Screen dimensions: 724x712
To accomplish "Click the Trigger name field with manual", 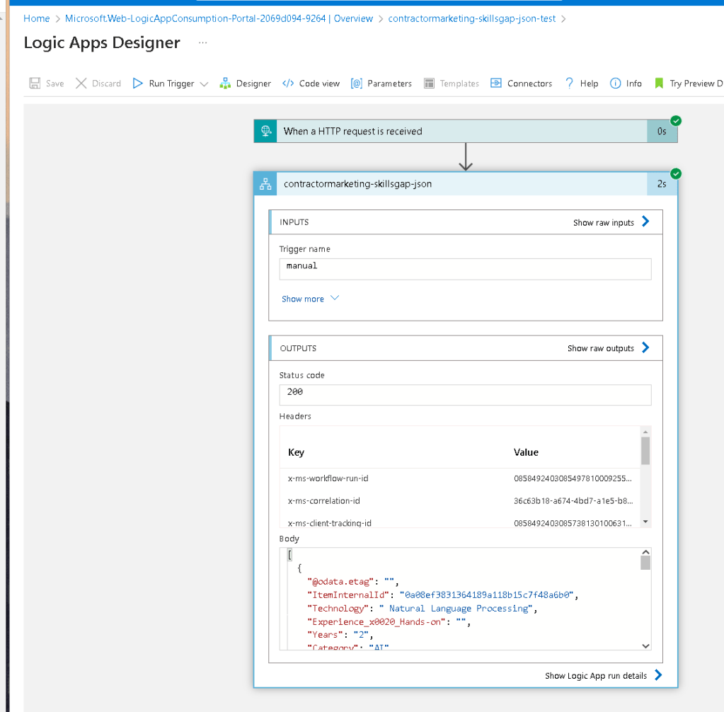I will [x=466, y=269].
